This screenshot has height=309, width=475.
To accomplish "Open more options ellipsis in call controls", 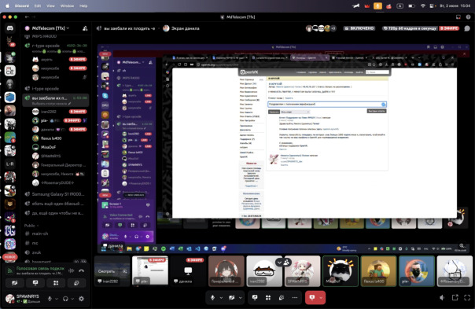I will (295, 298).
